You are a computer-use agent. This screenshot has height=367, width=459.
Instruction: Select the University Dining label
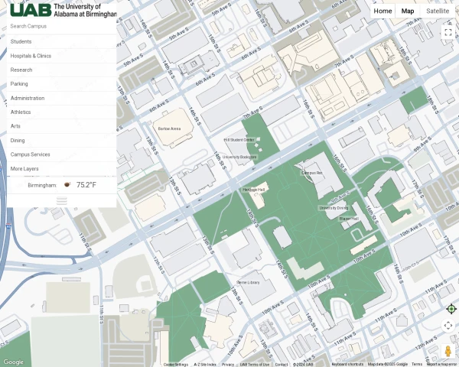334,208
